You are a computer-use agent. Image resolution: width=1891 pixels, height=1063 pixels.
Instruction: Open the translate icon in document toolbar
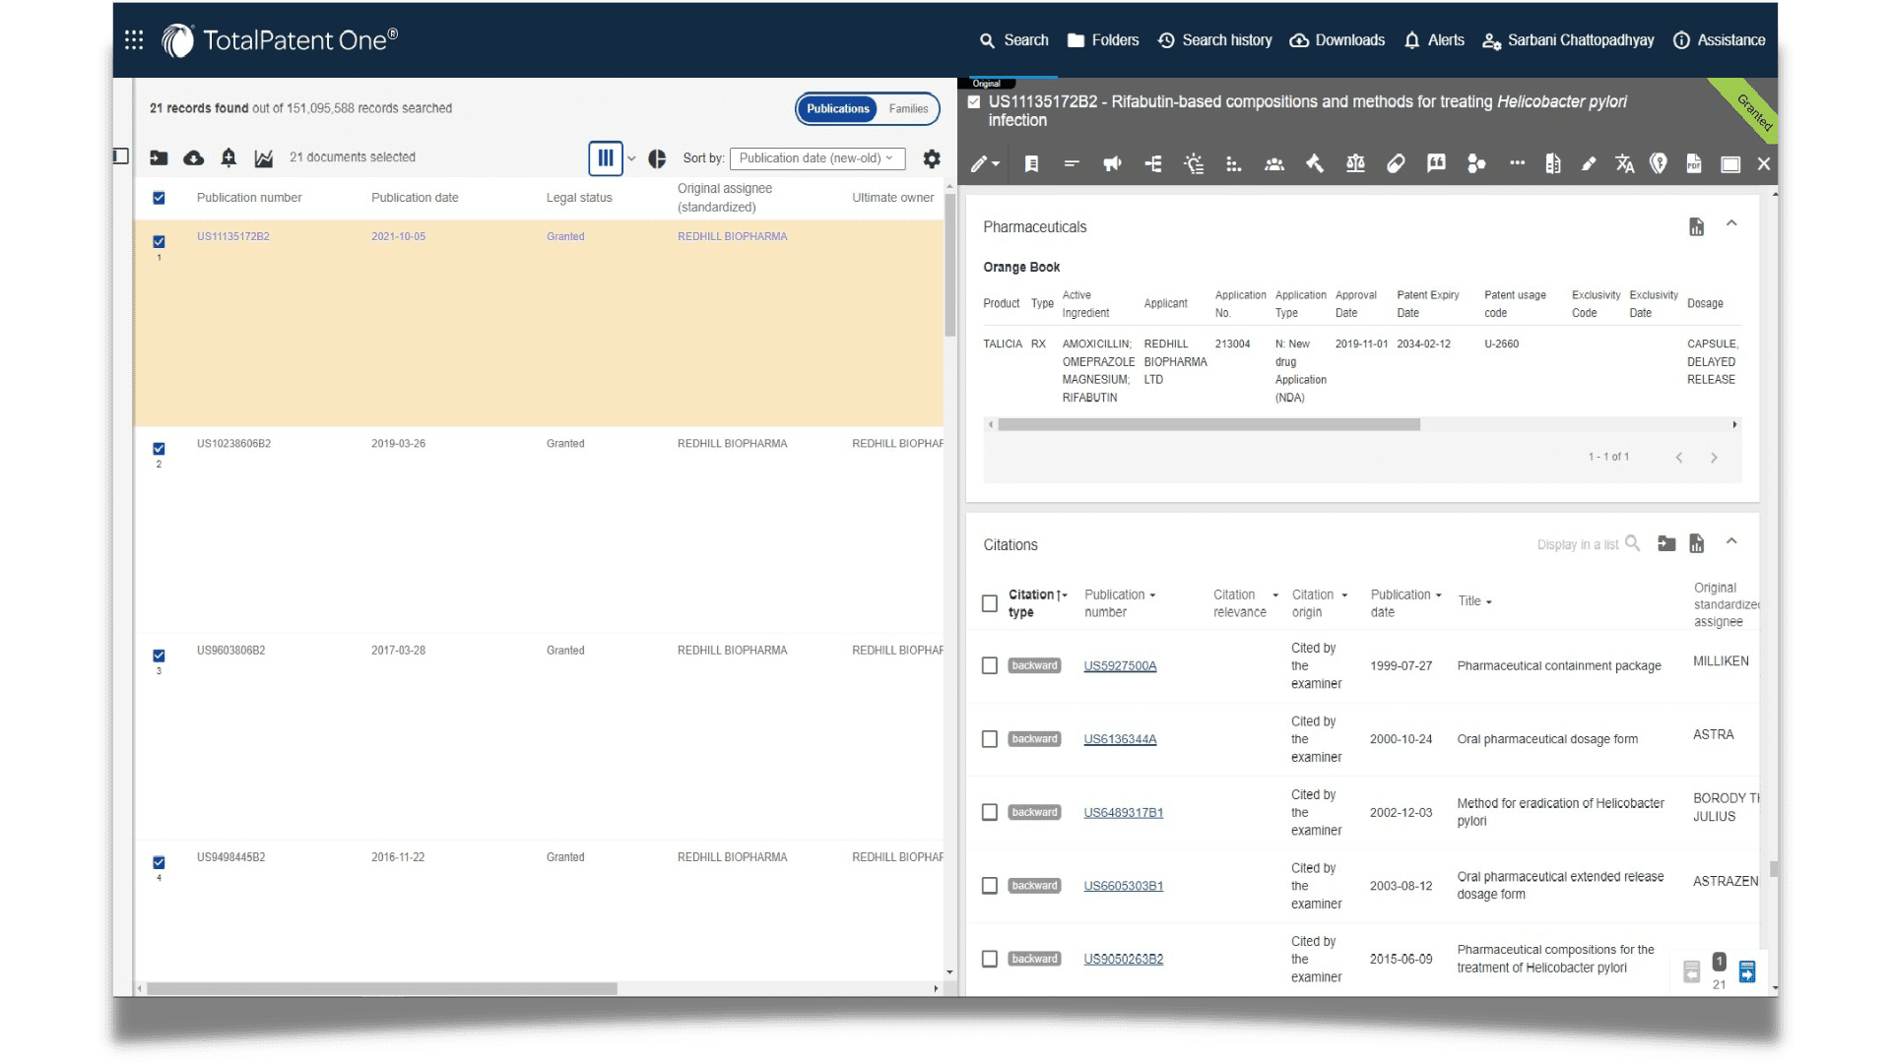tap(1624, 164)
